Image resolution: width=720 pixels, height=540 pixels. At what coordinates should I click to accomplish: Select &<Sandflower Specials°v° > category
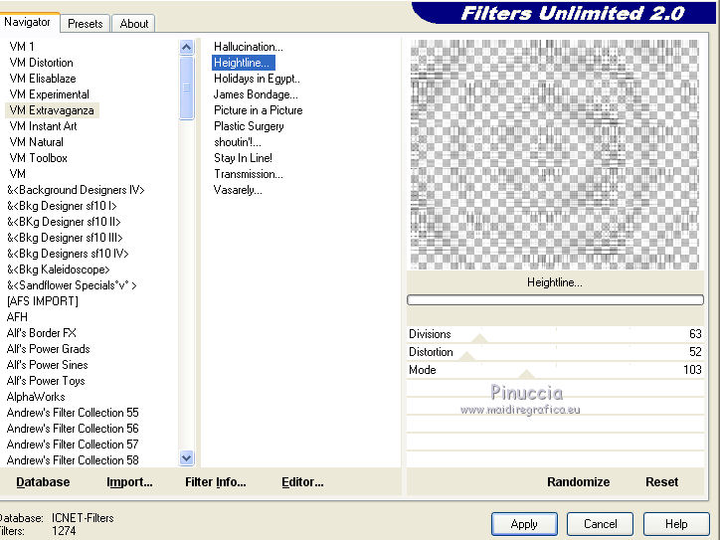pos(72,285)
